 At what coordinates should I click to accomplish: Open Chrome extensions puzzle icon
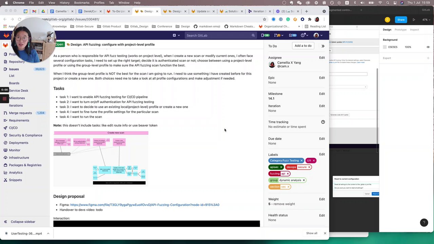(310, 19)
